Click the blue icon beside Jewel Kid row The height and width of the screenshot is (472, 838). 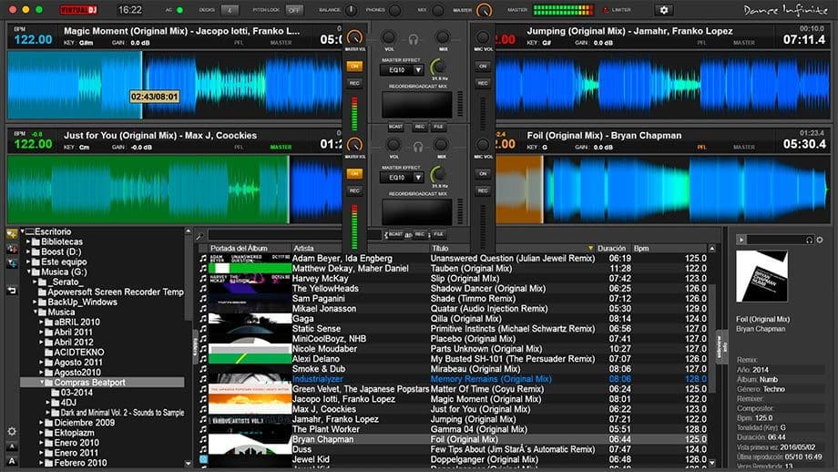point(203,459)
